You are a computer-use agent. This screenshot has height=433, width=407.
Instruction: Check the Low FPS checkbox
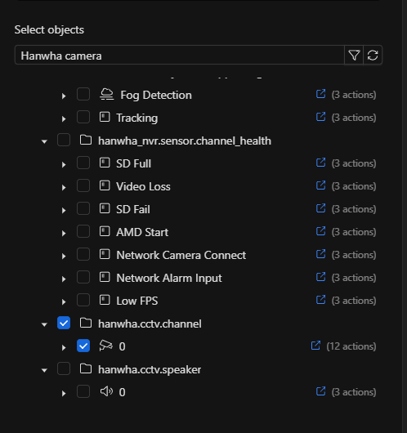83,300
